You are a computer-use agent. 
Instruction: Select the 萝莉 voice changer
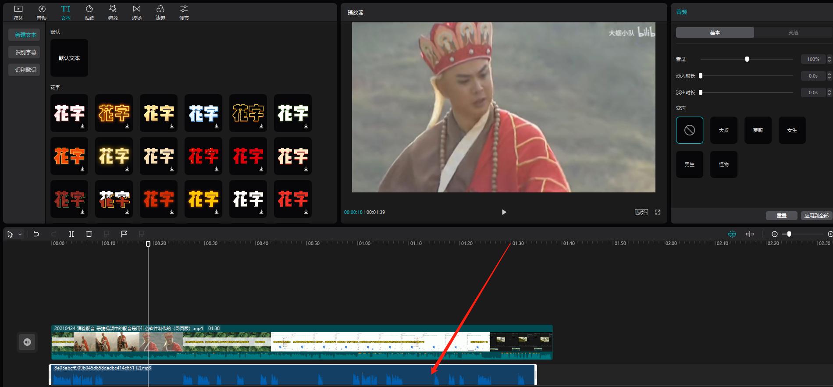point(758,130)
